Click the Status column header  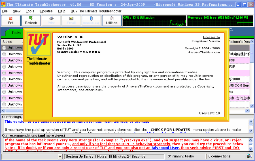[12, 42]
